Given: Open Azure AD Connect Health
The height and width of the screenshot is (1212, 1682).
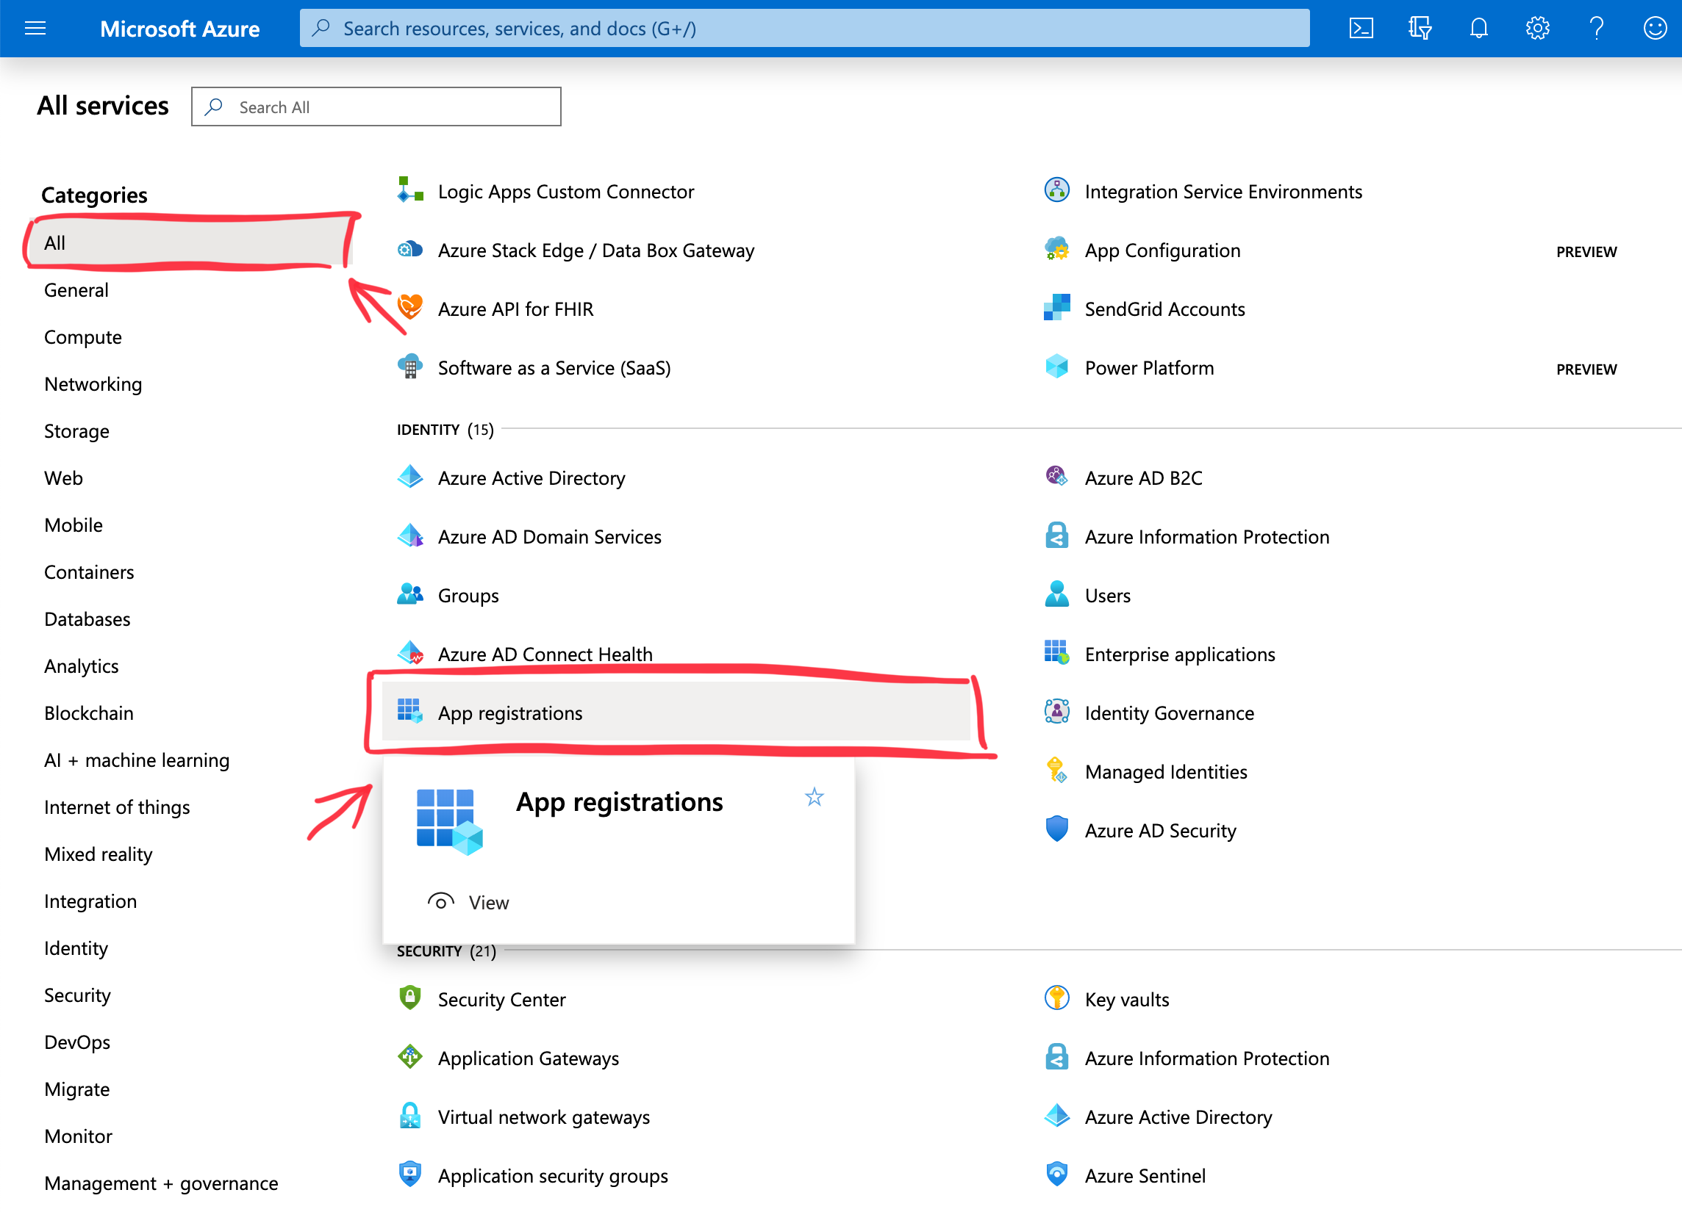Looking at the screenshot, I should [545, 654].
